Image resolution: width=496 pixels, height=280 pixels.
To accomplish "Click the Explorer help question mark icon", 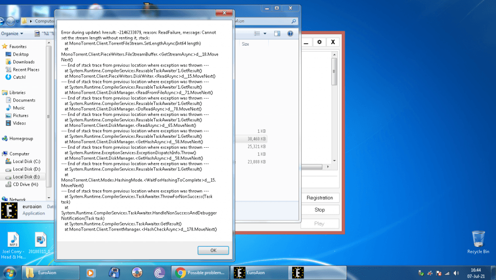I will pos(290,34).
